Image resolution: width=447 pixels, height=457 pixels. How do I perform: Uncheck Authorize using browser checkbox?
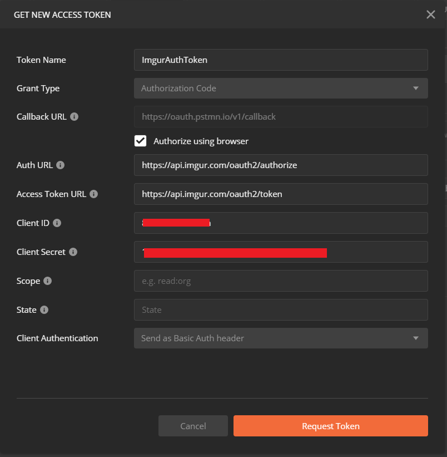tap(140, 141)
